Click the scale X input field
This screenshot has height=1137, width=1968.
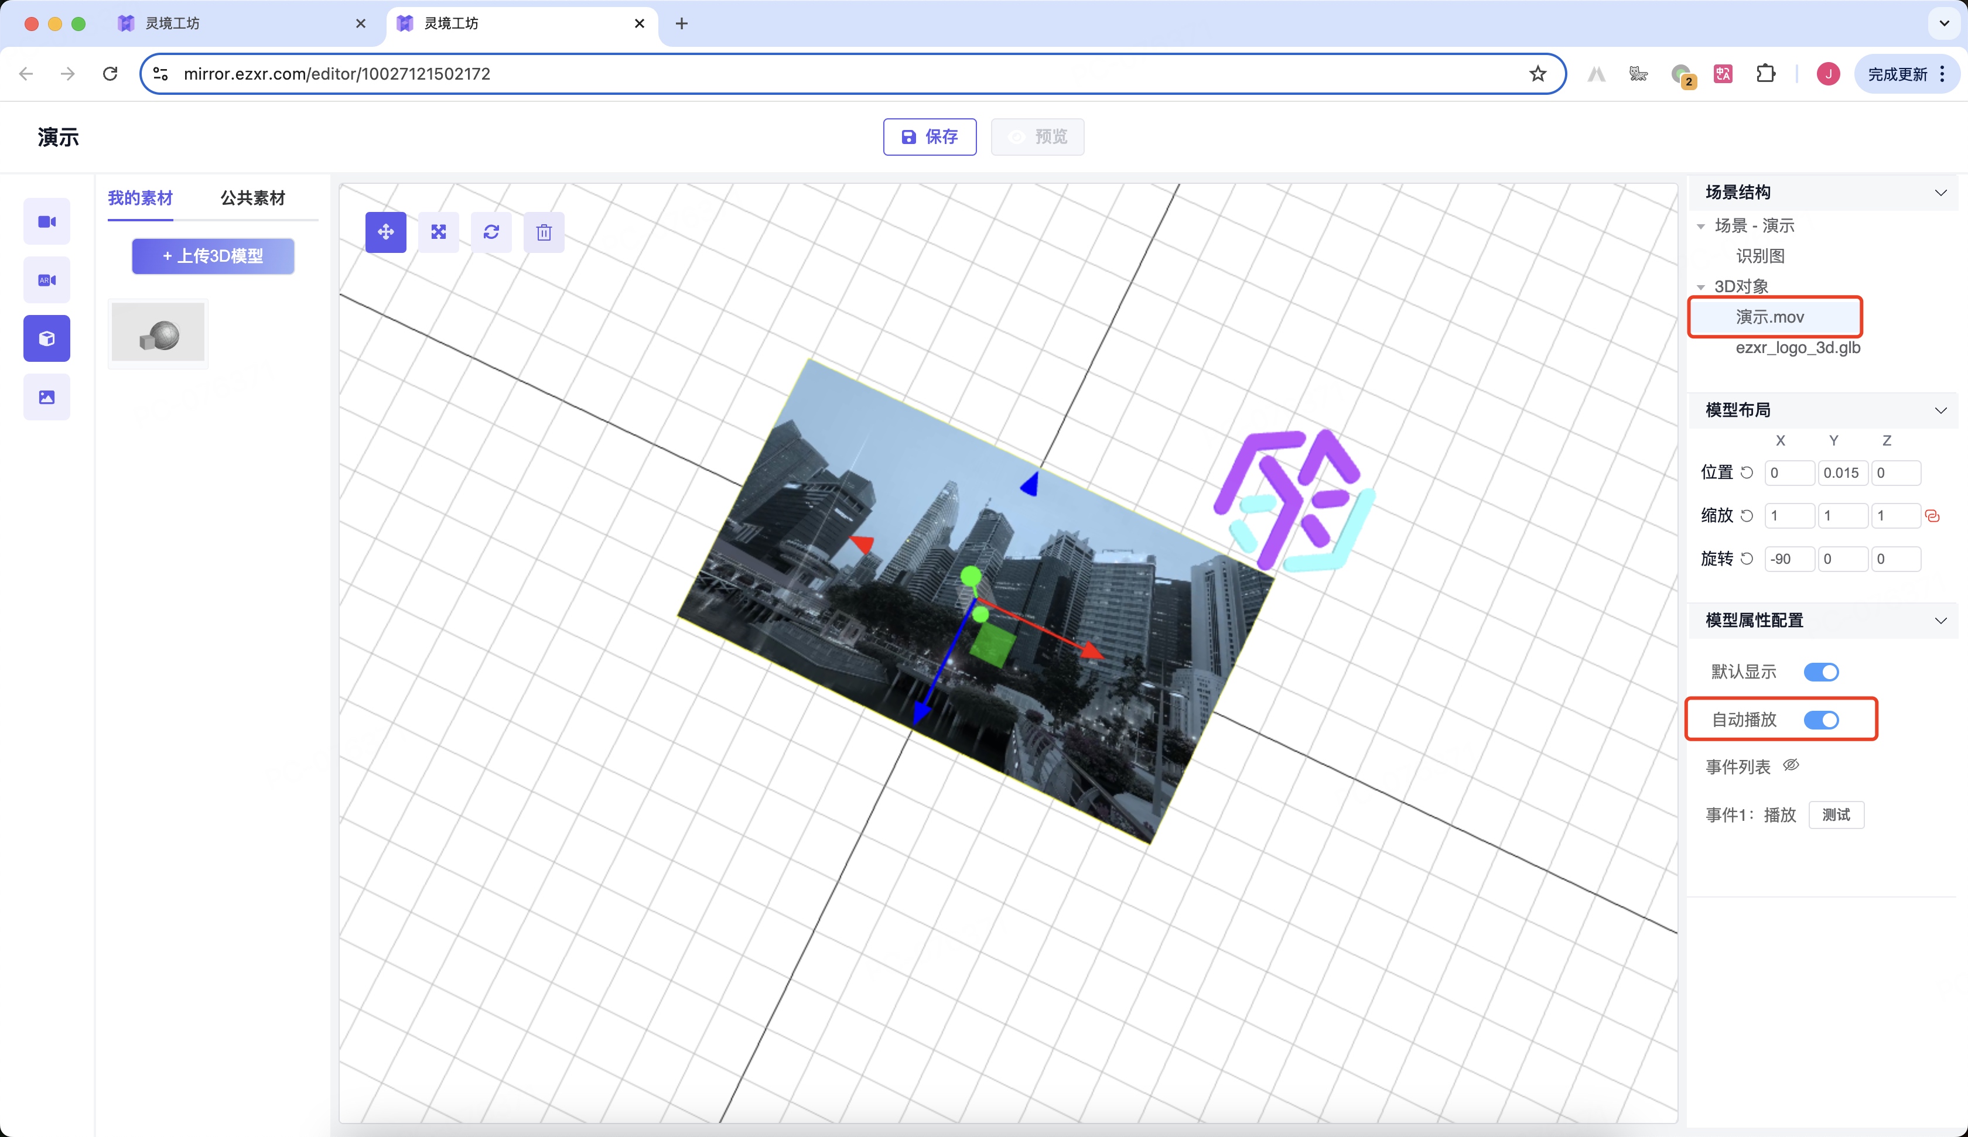pos(1789,515)
